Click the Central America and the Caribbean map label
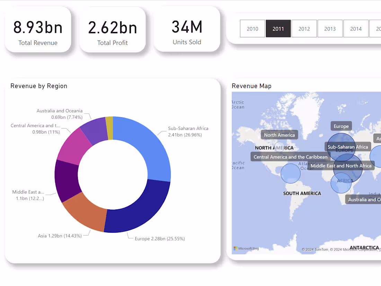381x286 pixels. coord(290,157)
